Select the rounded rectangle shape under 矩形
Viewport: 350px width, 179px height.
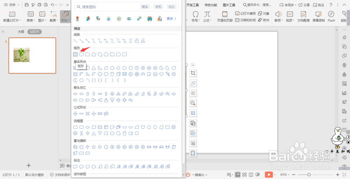pos(82,54)
